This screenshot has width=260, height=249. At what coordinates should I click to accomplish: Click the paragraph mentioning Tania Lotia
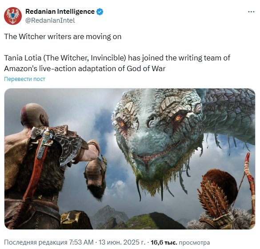point(117,63)
